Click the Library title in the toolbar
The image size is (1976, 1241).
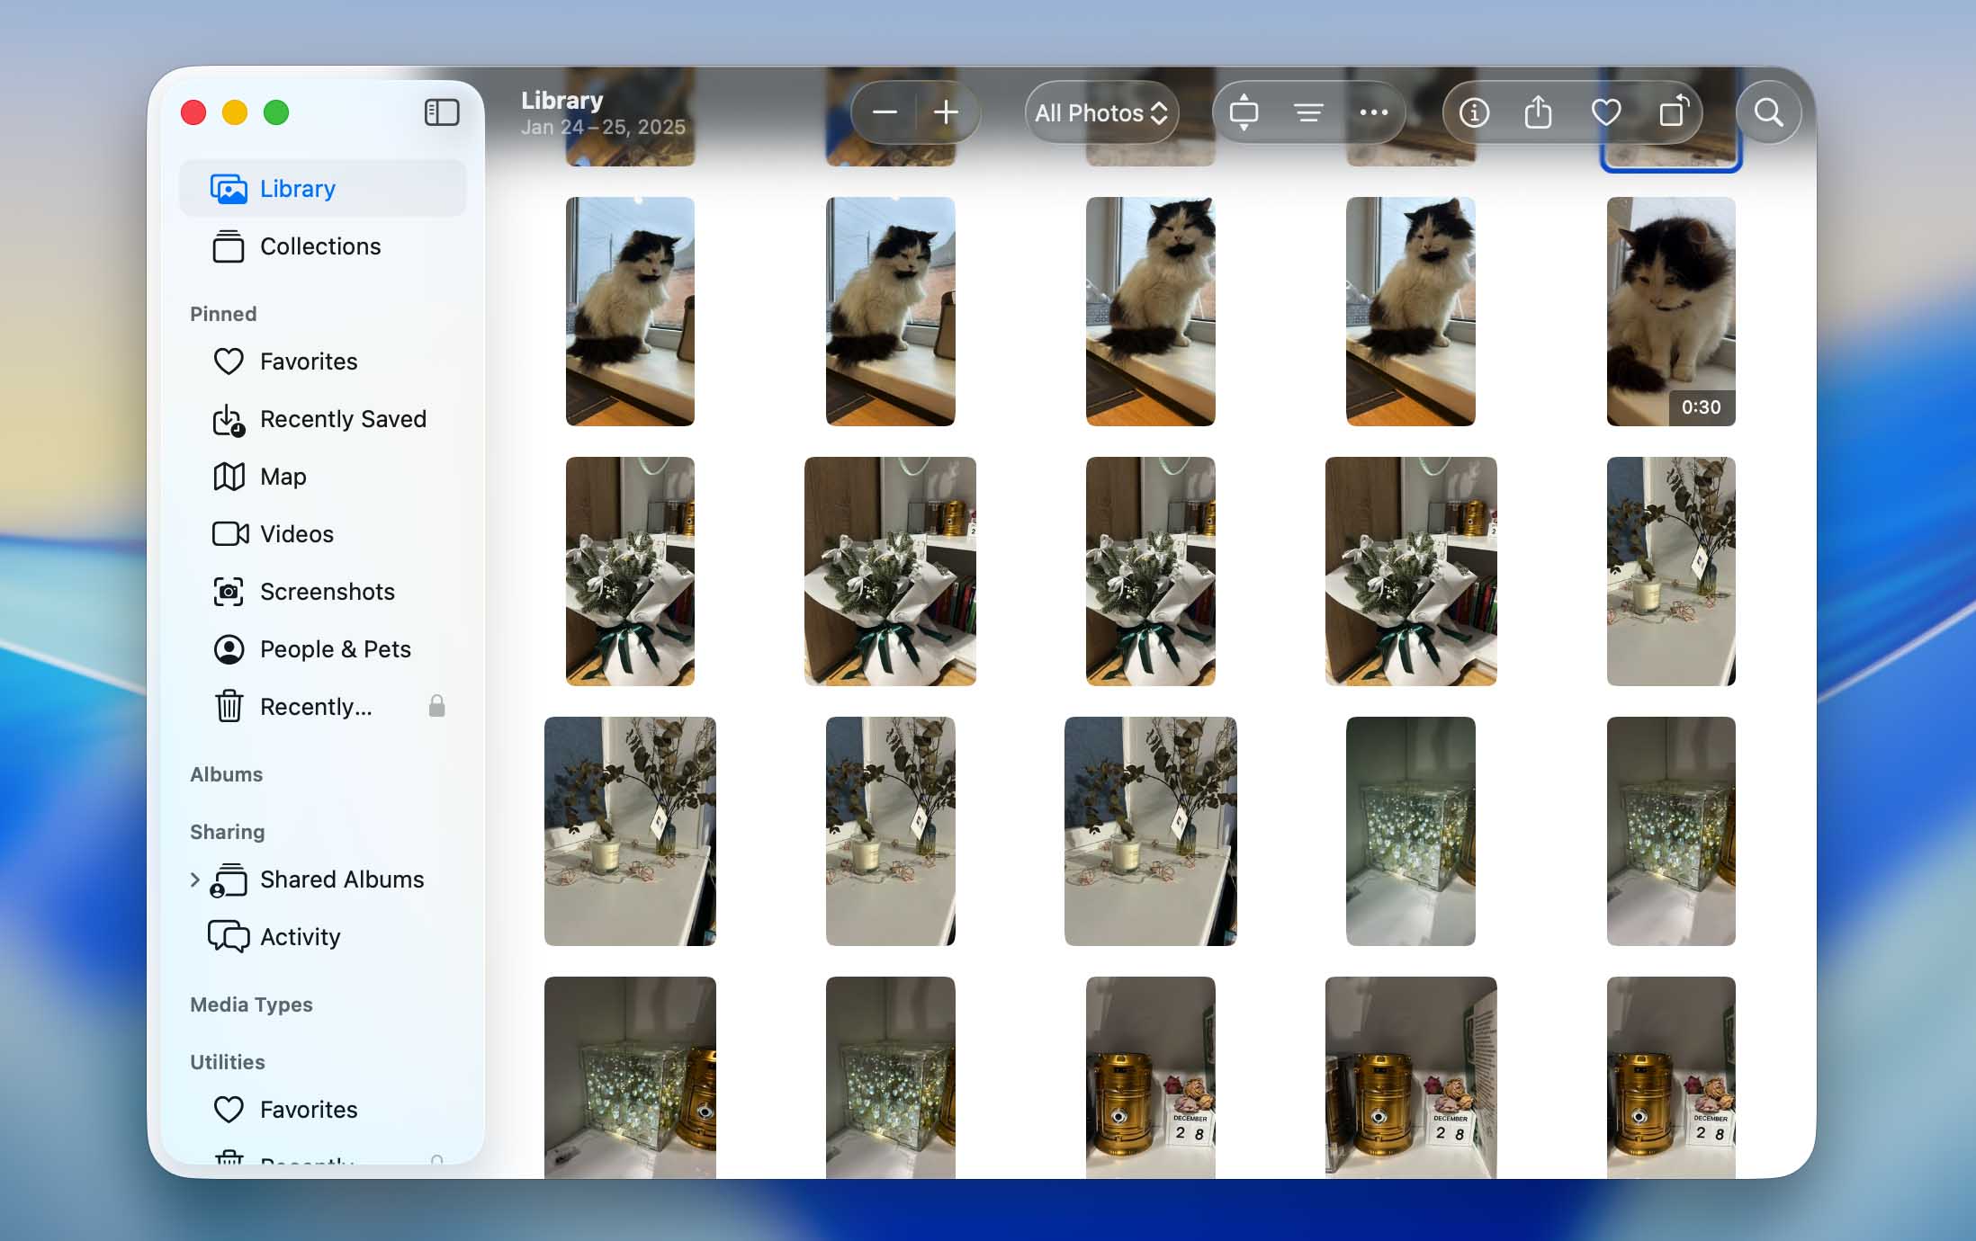(561, 100)
